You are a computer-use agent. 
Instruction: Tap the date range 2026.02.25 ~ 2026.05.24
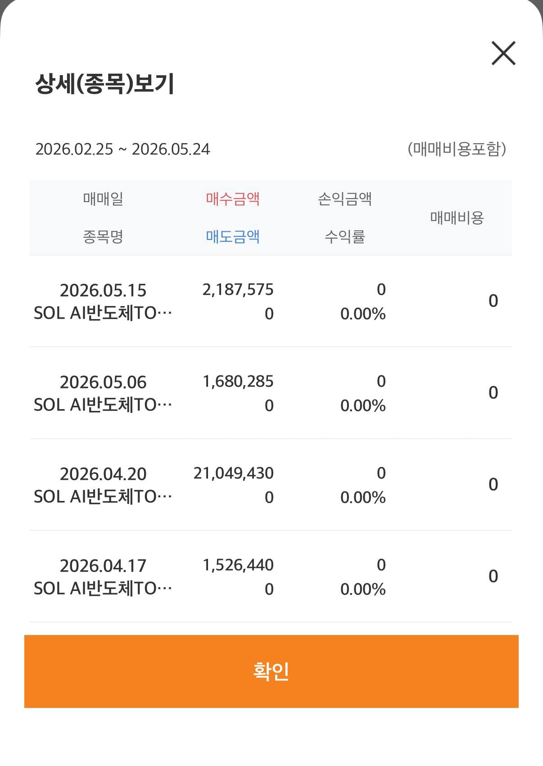coord(123,149)
